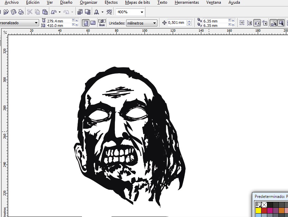Click the nudge distance field 0,501 mm

pyautogui.click(x=176, y=23)
